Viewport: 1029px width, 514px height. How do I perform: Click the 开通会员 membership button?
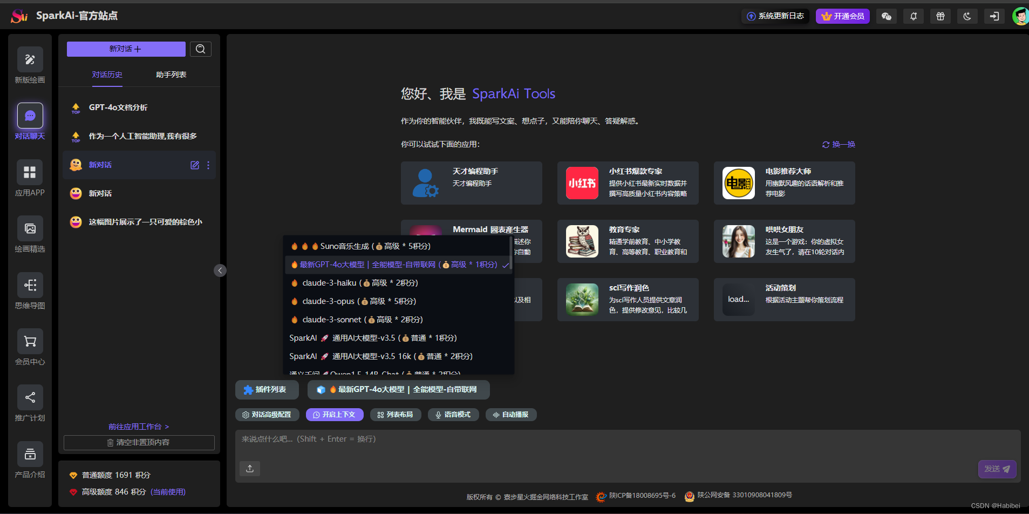click(x=842, y=16)
